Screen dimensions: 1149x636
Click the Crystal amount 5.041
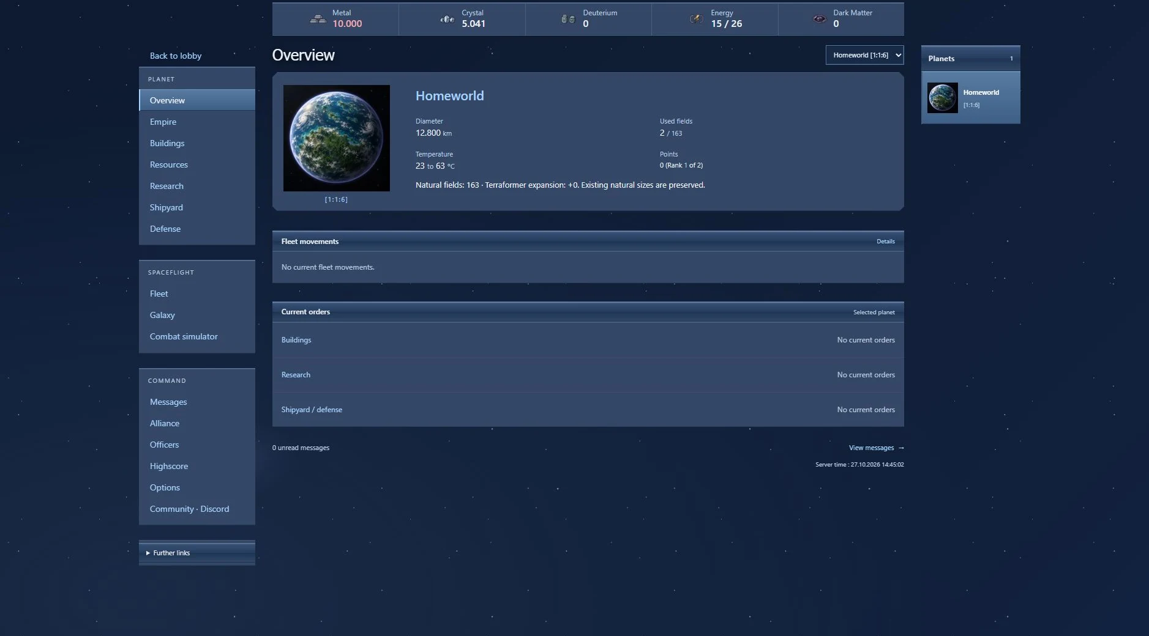coord(473,24)
